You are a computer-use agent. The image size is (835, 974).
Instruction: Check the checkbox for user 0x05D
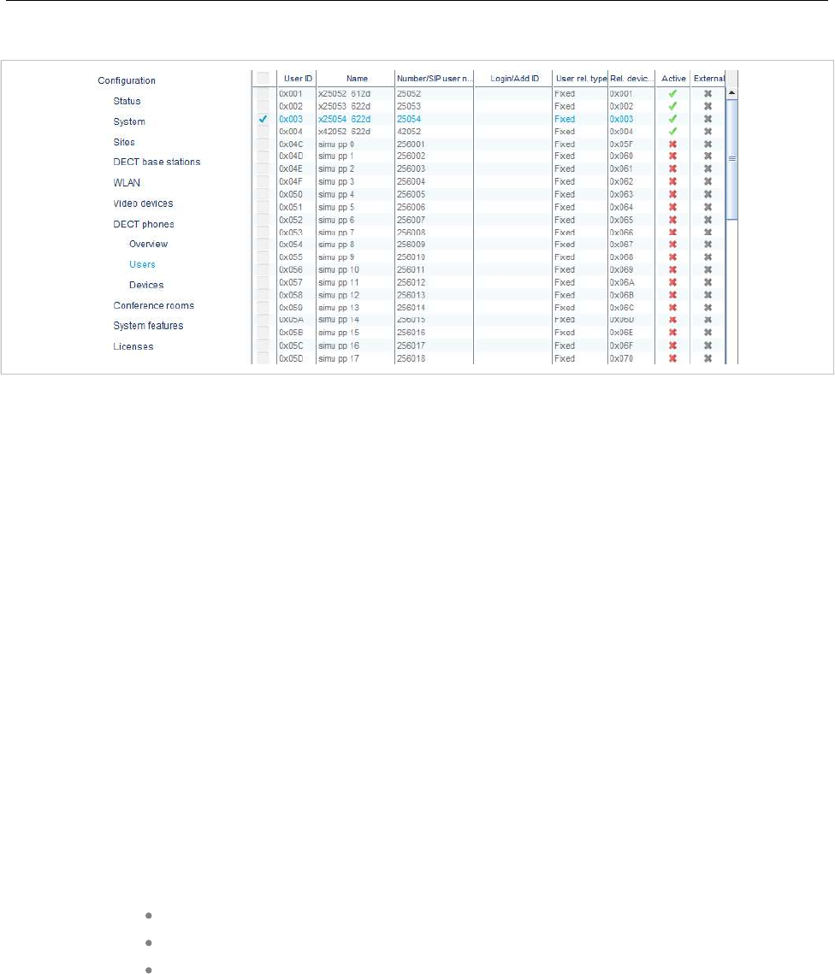pos(264,358)
